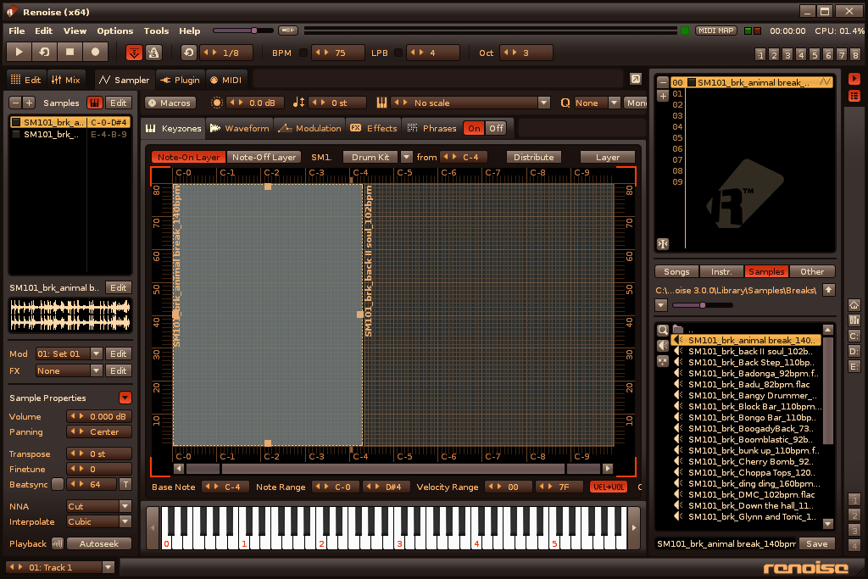Open the Waveform tab
Screen dimensions: 868x579
point(240,128)
